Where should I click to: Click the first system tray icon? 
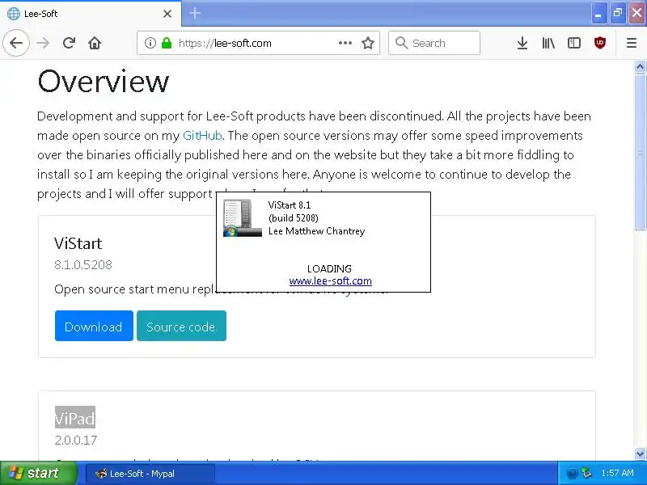(572, 473)
